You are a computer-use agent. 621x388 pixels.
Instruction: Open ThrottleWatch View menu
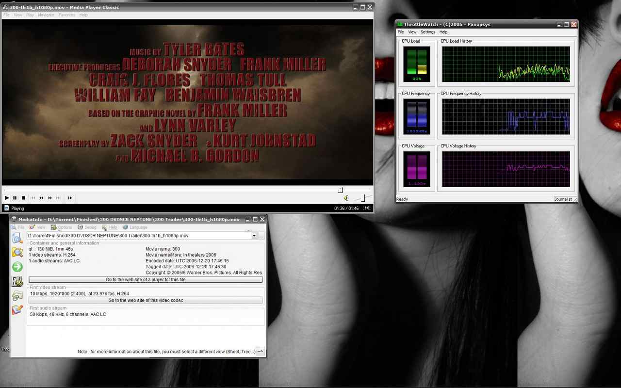[x=412, y=32]
